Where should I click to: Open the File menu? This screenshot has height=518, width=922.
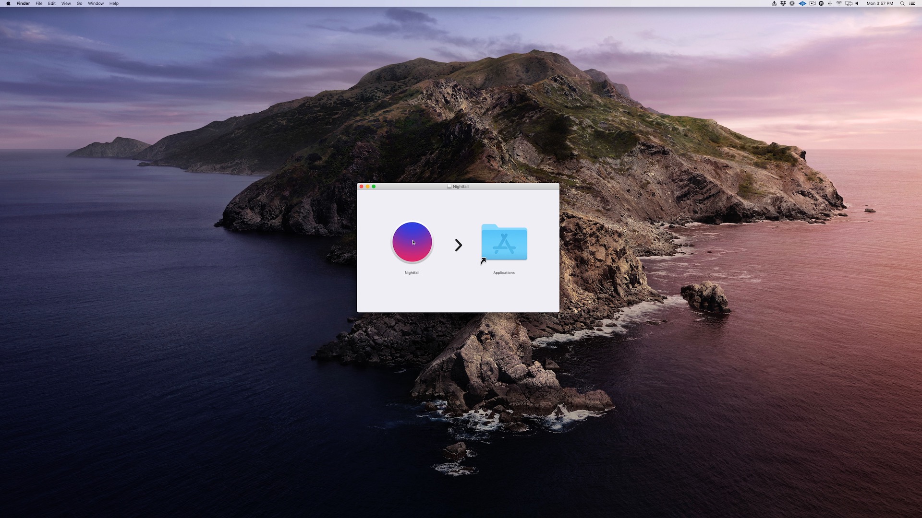pyautogui.click(x=39, y=3)
